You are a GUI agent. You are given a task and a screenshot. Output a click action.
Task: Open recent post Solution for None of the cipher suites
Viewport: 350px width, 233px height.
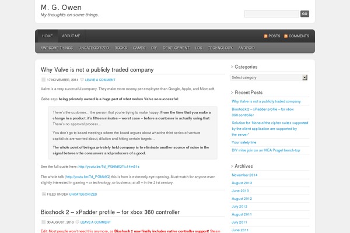[270, 129]
